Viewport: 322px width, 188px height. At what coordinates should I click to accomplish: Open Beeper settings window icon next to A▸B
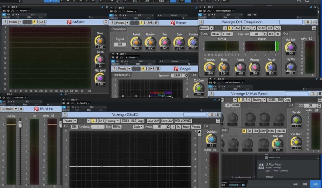[x=156, y=23]
